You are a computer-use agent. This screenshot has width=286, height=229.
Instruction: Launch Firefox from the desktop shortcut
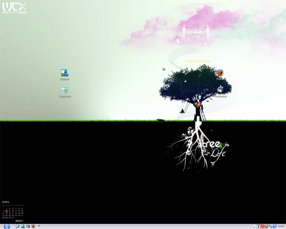tap(220, 73)
